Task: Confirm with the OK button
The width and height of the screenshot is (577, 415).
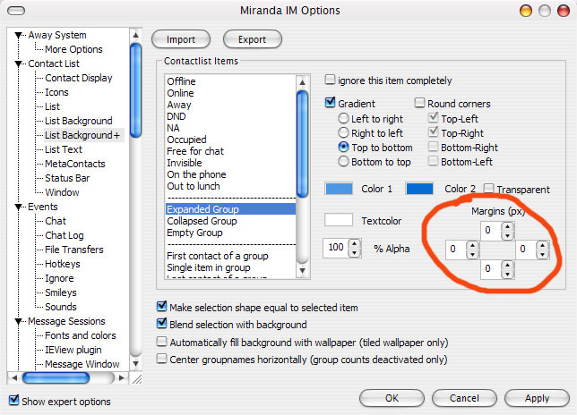Action: [392, 398]
